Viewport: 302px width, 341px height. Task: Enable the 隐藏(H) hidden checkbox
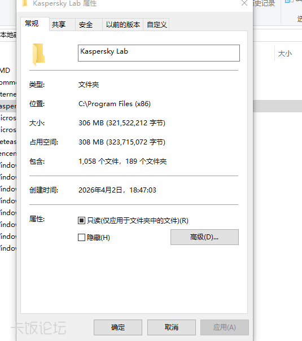[x=81, y=237]
